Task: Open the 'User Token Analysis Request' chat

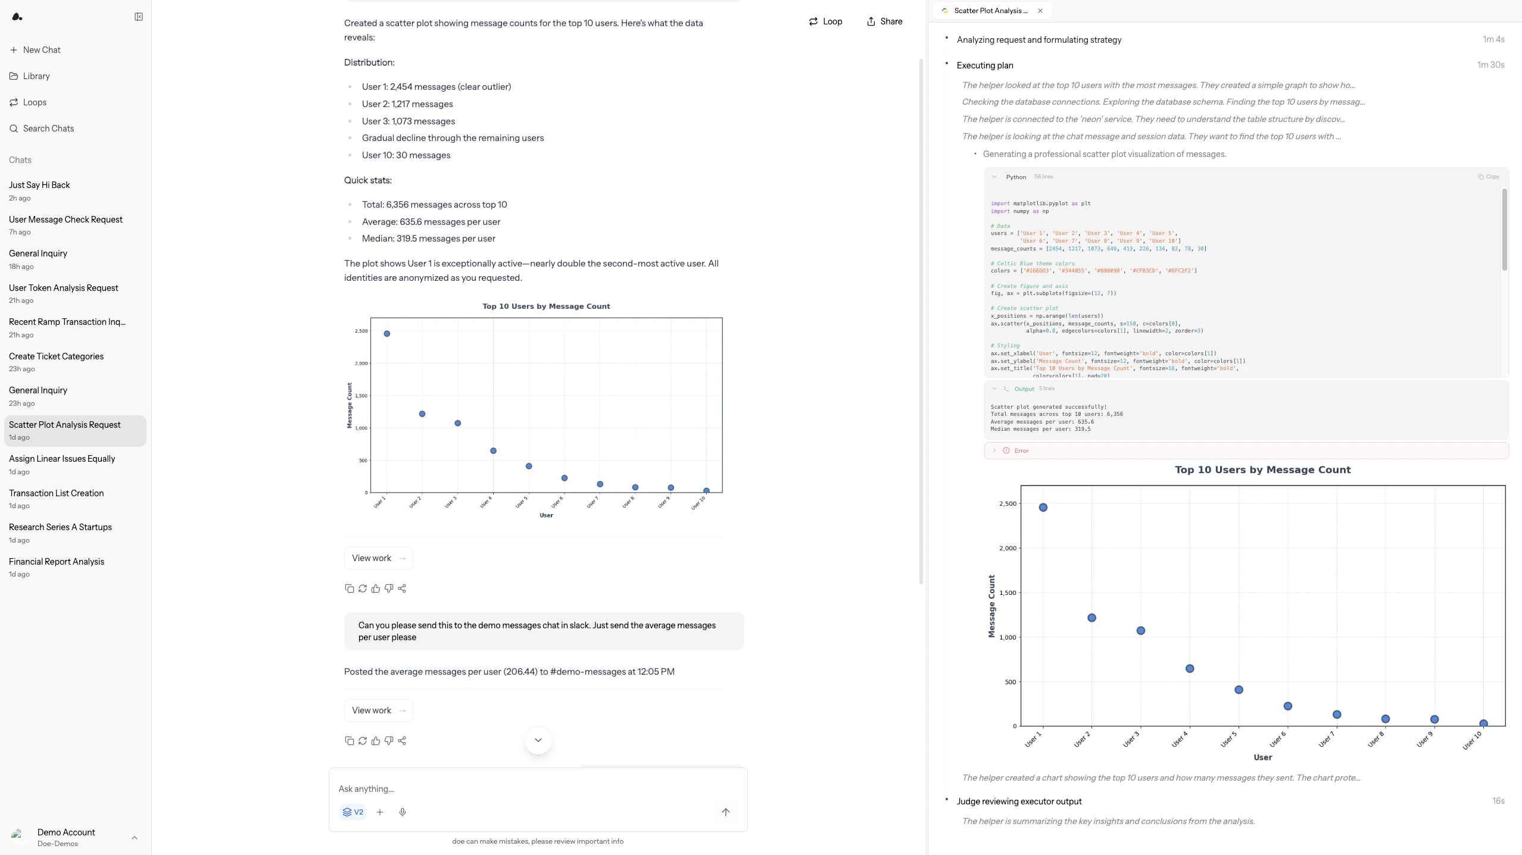Action: (x=75, y=294)
